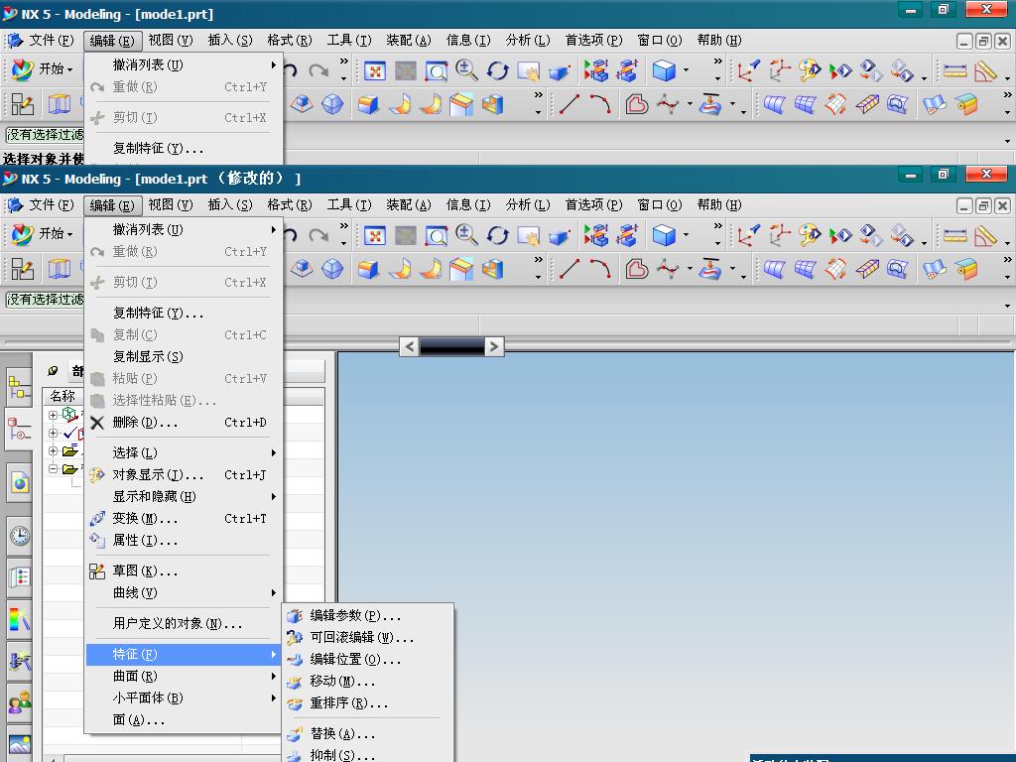The image size is (1016, 762).
Task: Select blue shaded cube icon in 修改的 window
Action: click(x=664, y=235)
